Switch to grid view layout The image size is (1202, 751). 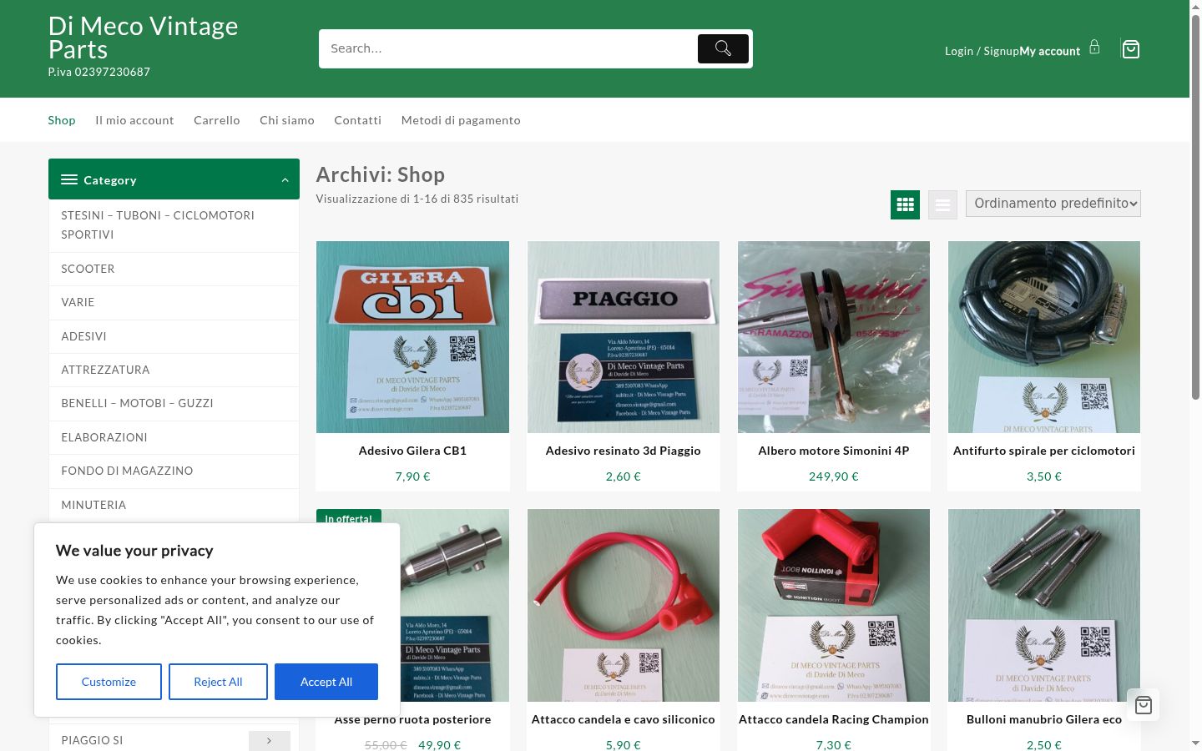point(905,204)
